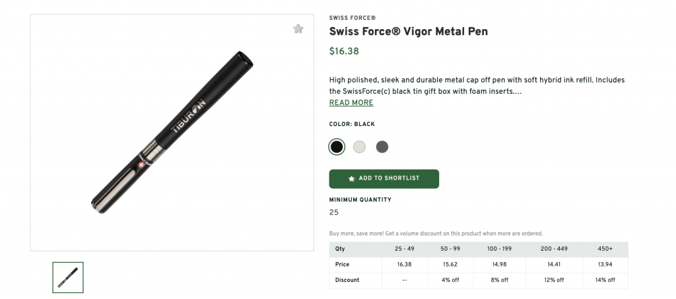Click the $16.38 product price
Viewport: 676px width, 299px height.
click(344, 51)
